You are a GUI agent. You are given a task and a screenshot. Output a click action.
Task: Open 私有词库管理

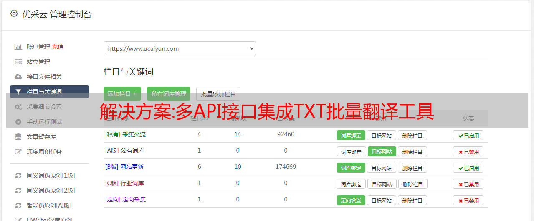click(169, 94)
